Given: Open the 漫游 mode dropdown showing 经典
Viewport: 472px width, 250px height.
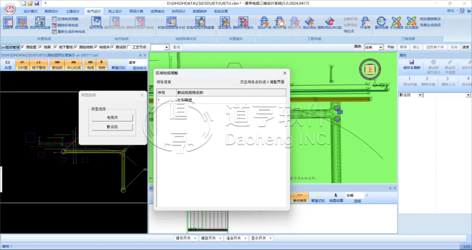Looking at the screenshot, I should [381, 47].
